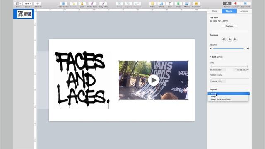Viewport: 265px width, 149px height.
Task: Select None in Repeat menu
Action: (x=229, y=94)
